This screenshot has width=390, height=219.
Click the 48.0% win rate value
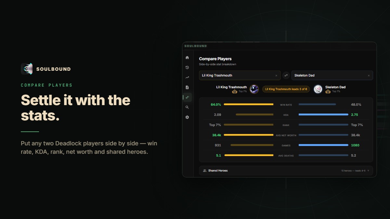(x=356, y=104)
